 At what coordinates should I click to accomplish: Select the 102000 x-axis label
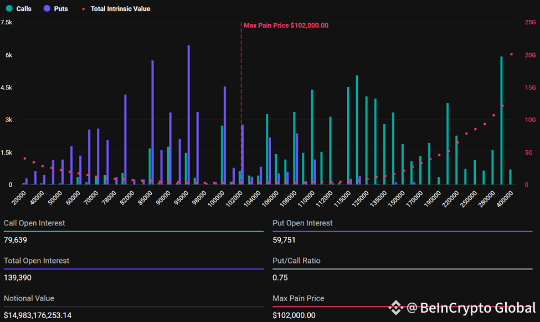point(234,199)
